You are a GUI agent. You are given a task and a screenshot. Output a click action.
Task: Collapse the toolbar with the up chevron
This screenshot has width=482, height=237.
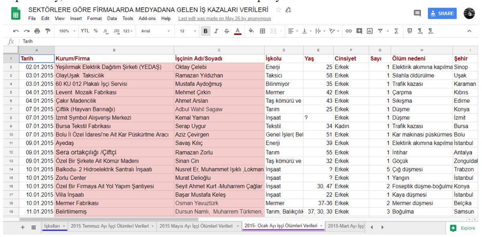[469, 31]
